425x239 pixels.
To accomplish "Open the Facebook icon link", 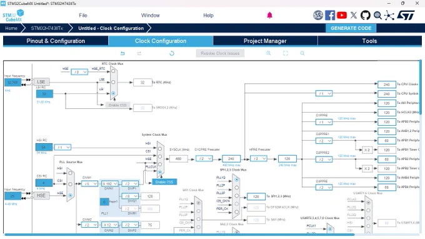I will 330,15.
